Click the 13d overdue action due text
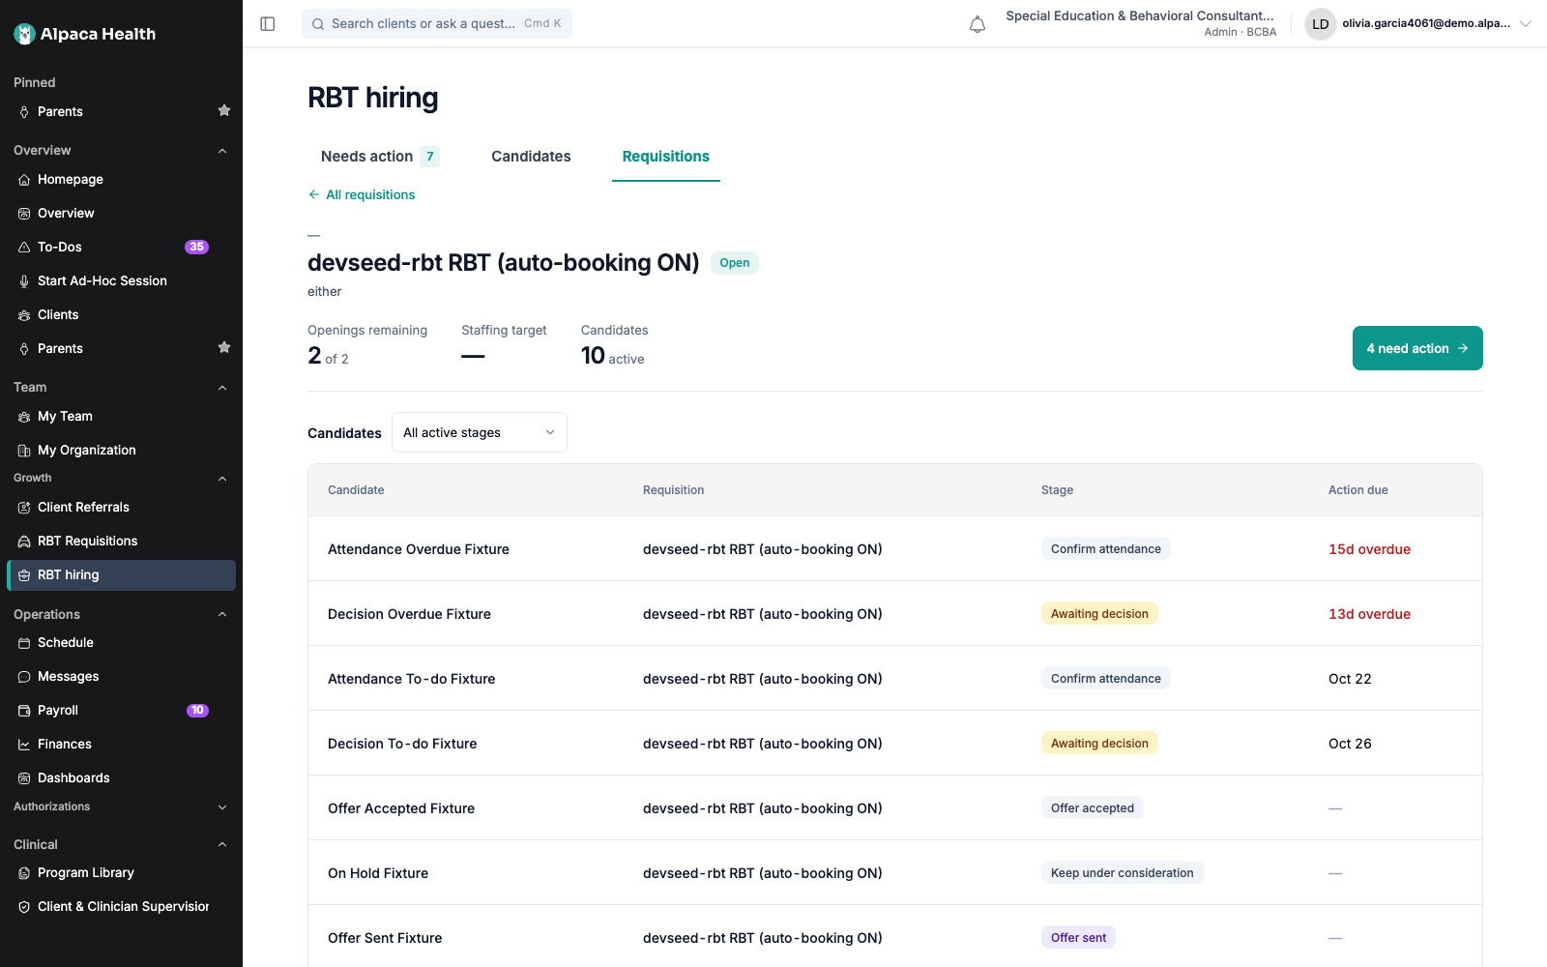Viewport: 1547px width, 967px height. point(1369,614)
